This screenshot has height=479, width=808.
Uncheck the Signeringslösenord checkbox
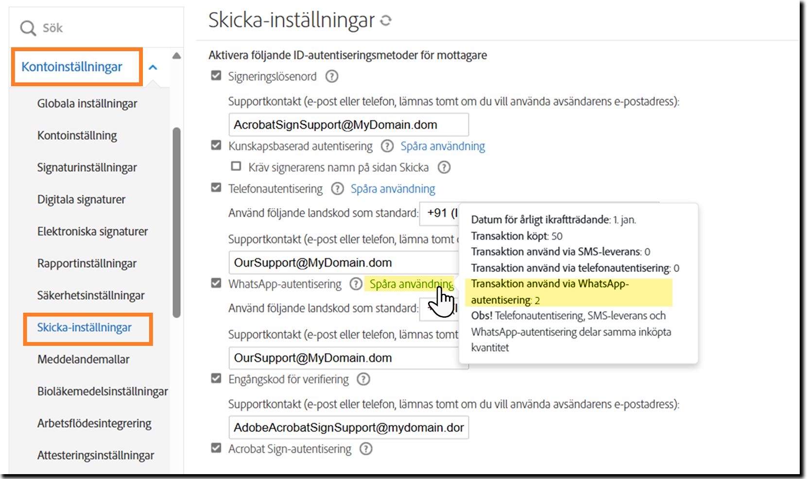pos(216,76)
